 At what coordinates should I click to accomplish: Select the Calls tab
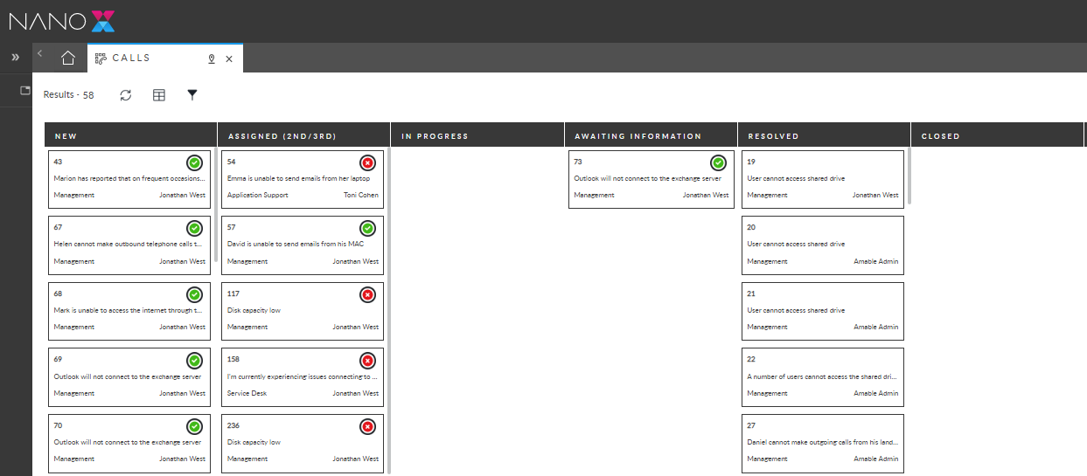click(x=131, y=59)
